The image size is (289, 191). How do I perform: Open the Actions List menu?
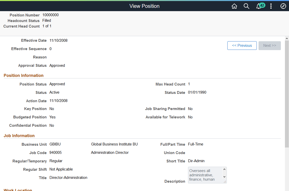point(271,6)
